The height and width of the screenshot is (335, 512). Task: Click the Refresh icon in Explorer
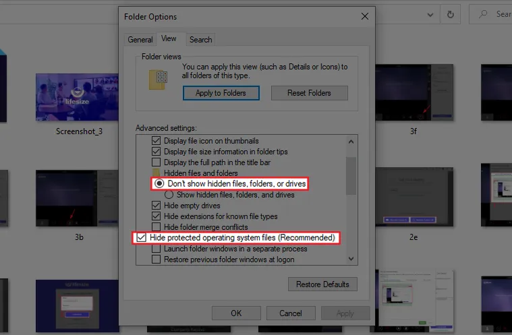pos(451,14)
